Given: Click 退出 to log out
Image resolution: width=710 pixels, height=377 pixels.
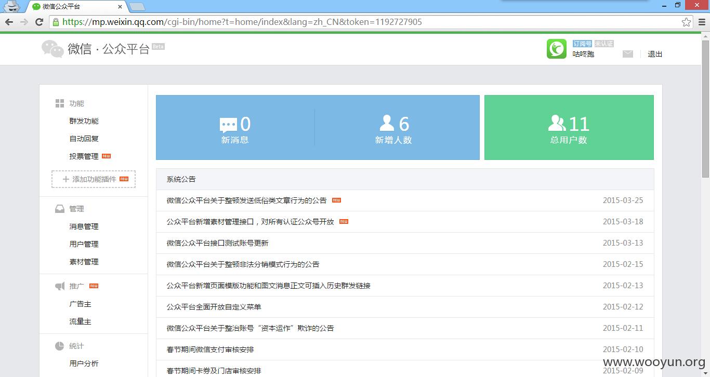Looking at the screenshot, I should click(655, 54).
